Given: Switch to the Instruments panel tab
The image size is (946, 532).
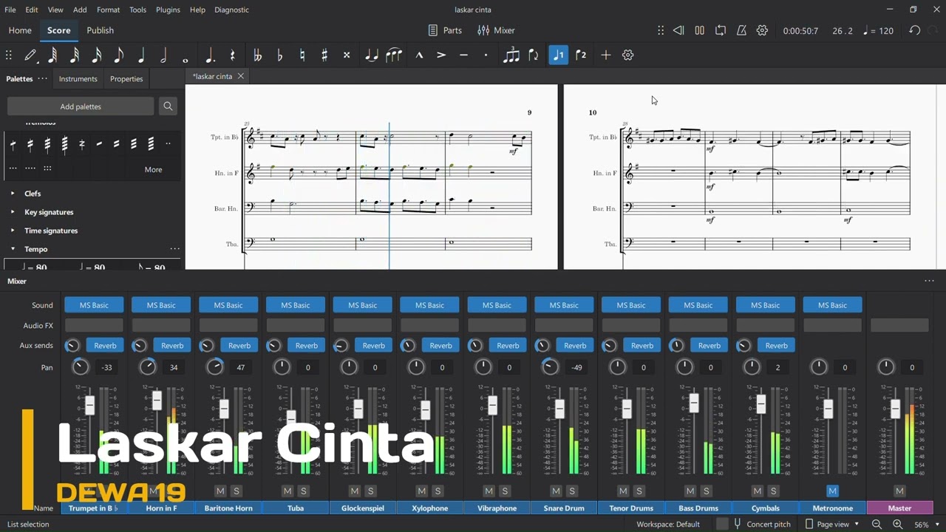Looking at the screenshot, I should 78,78.
